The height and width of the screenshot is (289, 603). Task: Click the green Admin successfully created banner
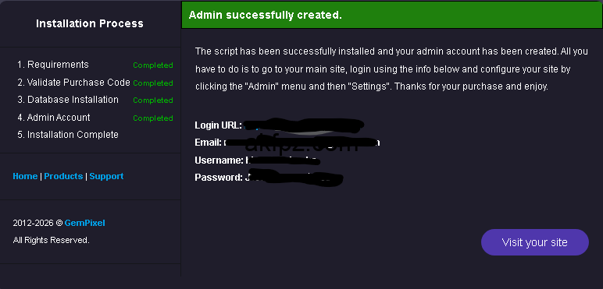pos(392,15)
